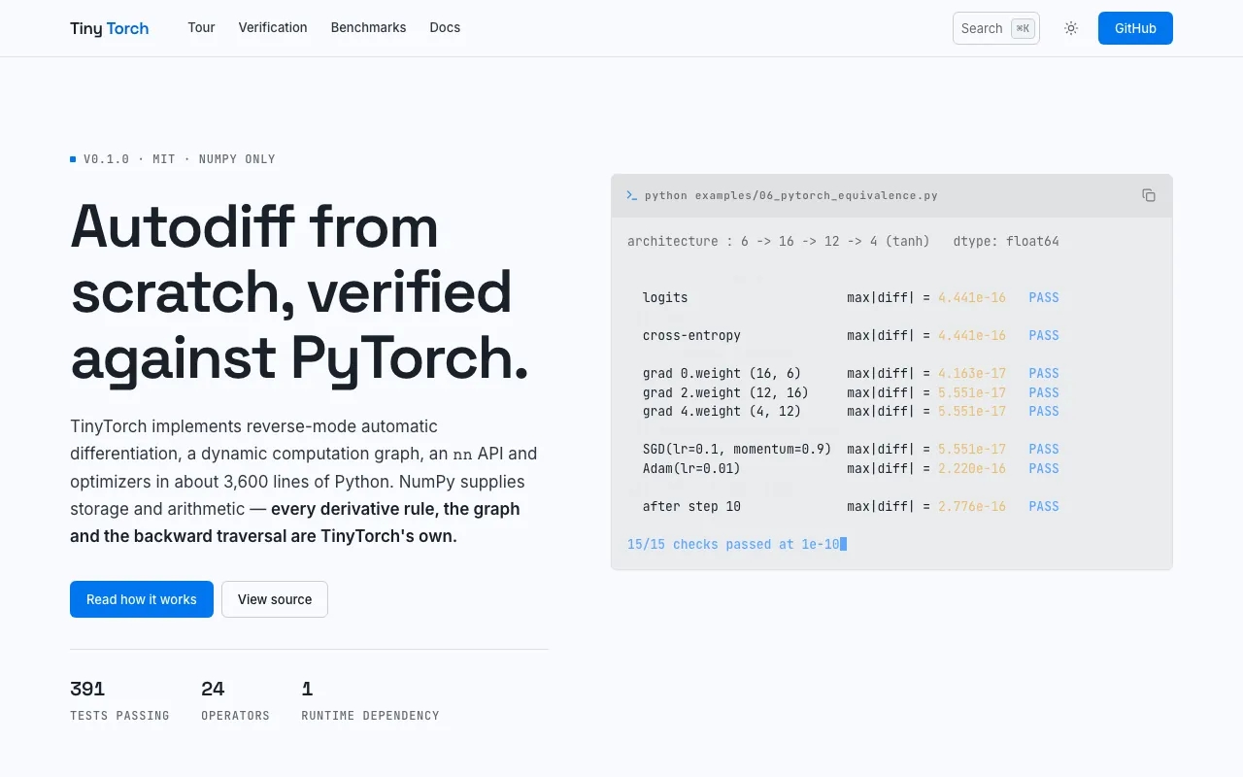Screen dimensions: 1243x777
Task: Click the V0.1.0 · MIT · NUMPY ONLY tagline
Action: [x=173, y=159]
